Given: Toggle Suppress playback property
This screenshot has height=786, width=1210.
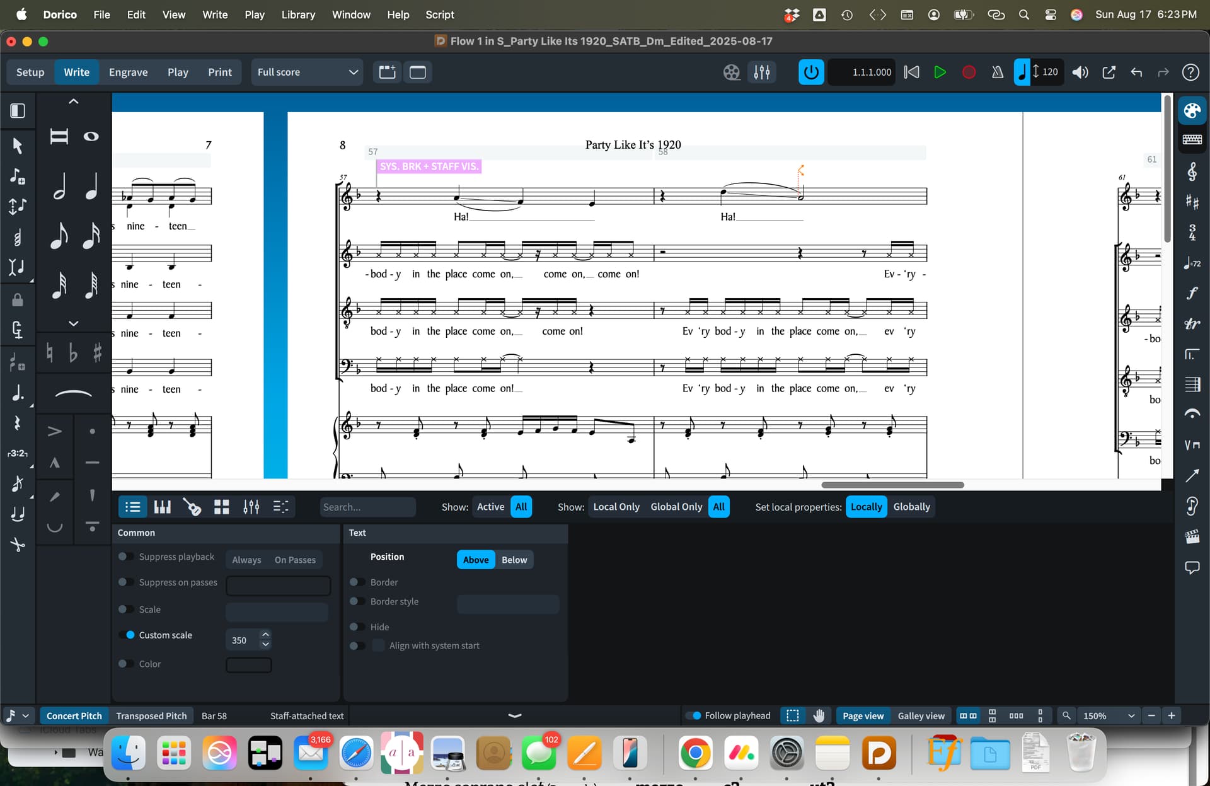Looking at the screenshot, I should 126,557.
